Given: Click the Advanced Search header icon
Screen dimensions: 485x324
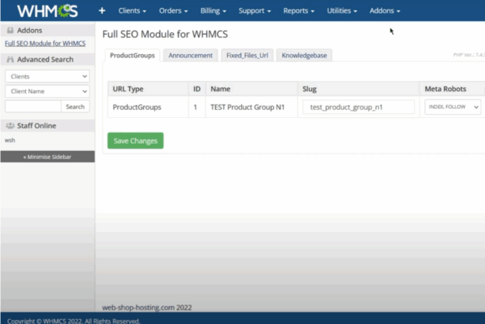Looking at the screenshot, I should point(11,60).
